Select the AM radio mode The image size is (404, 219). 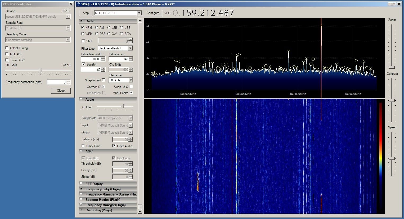[97, 27]
